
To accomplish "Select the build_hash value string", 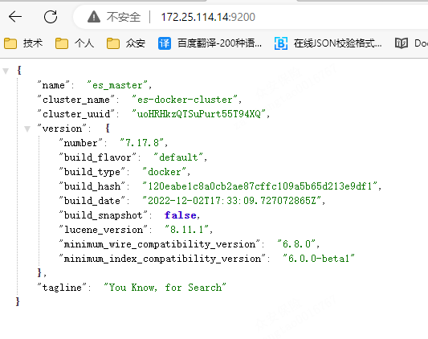I will [259, 186].
